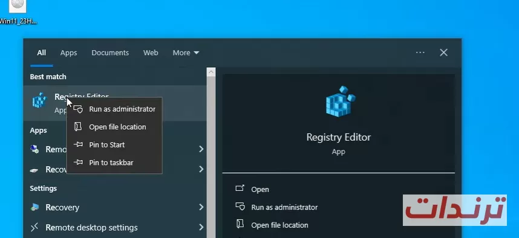
Task: Click Recovery settings icon
Action: tap(34, 207)
